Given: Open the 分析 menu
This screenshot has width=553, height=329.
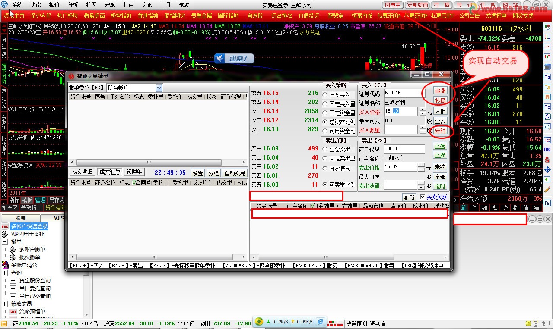Looking at the screenshot, I should coord(73,5).
